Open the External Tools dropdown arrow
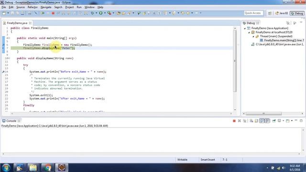306x172 pixels. pos(113,13)
